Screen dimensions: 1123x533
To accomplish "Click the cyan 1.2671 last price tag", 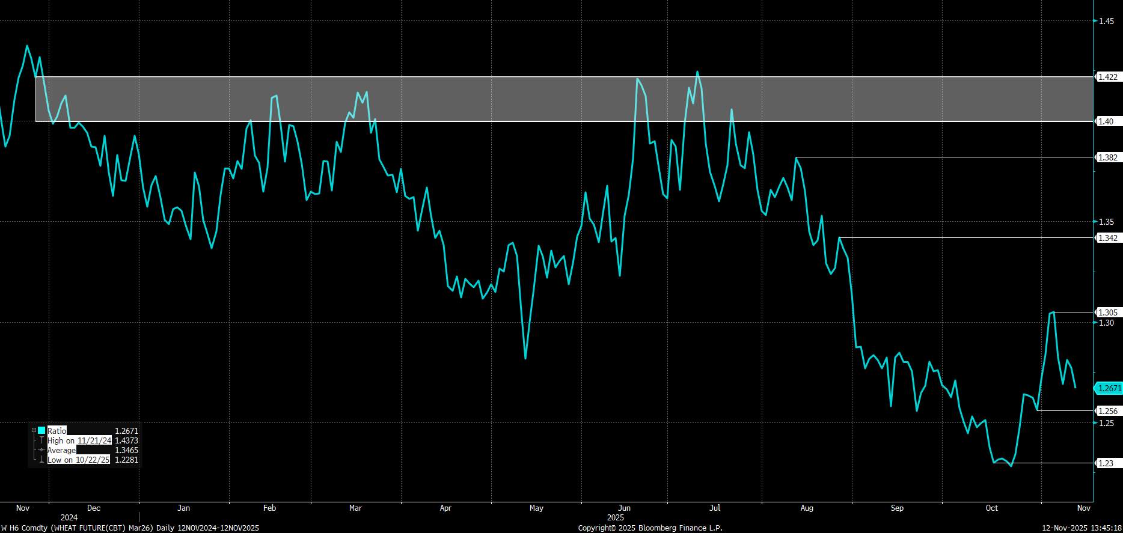I will 1109,388.
